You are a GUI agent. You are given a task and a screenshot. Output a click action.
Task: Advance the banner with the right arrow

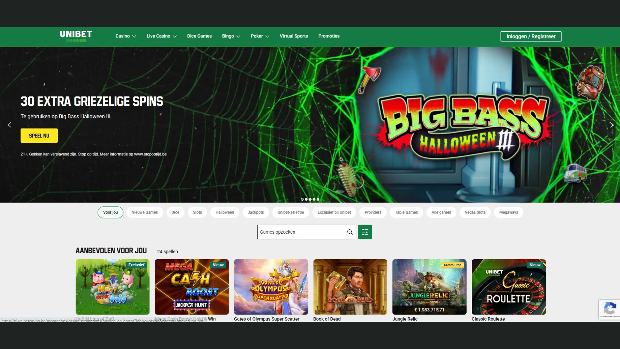click(612, 124)
